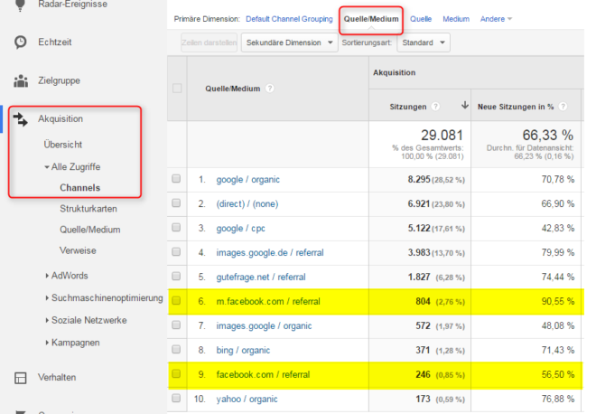The width and height of the screenshot is (596, 414).
Task: Click the Quelle/Medium column header
Action: click(233, 89)
